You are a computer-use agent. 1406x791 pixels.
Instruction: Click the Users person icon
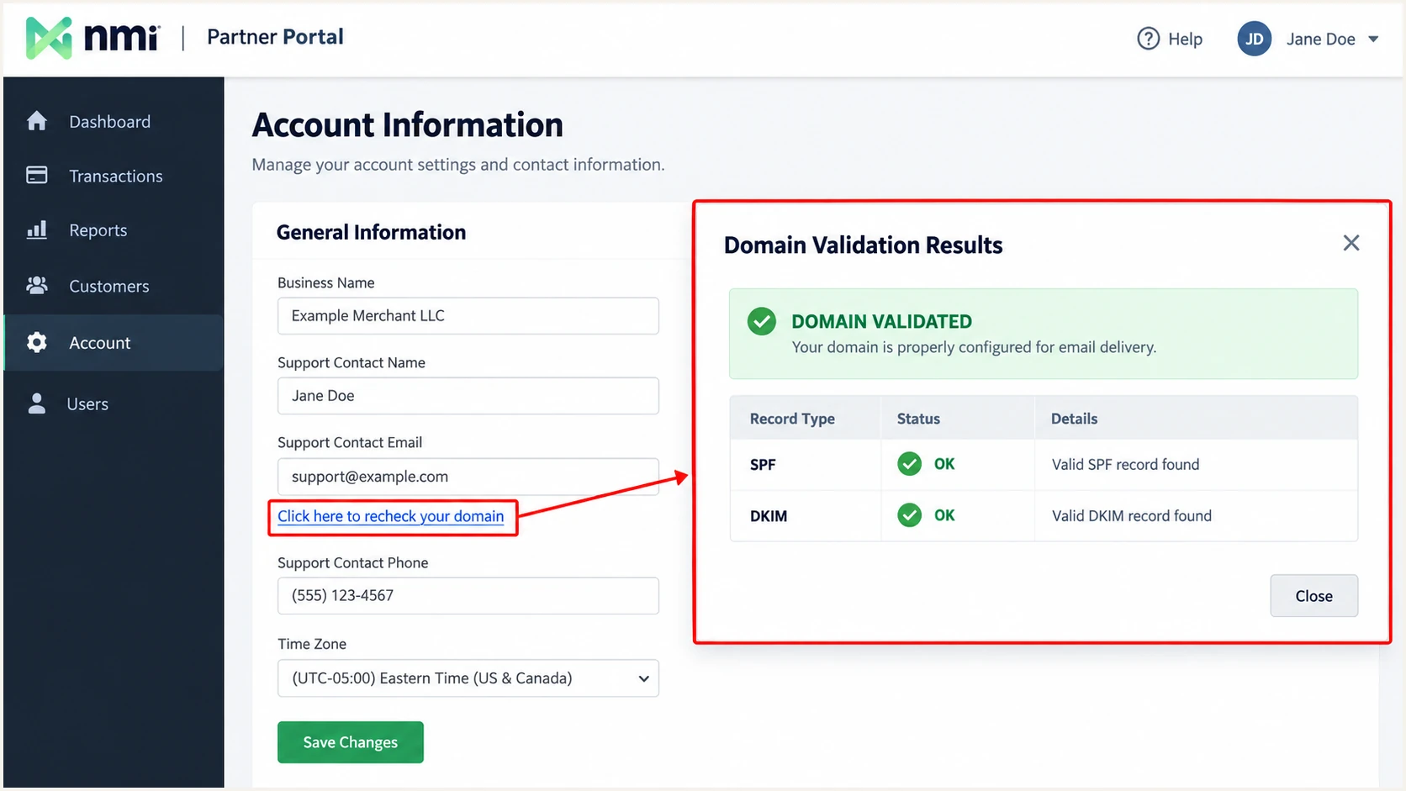tap(37, 403)
